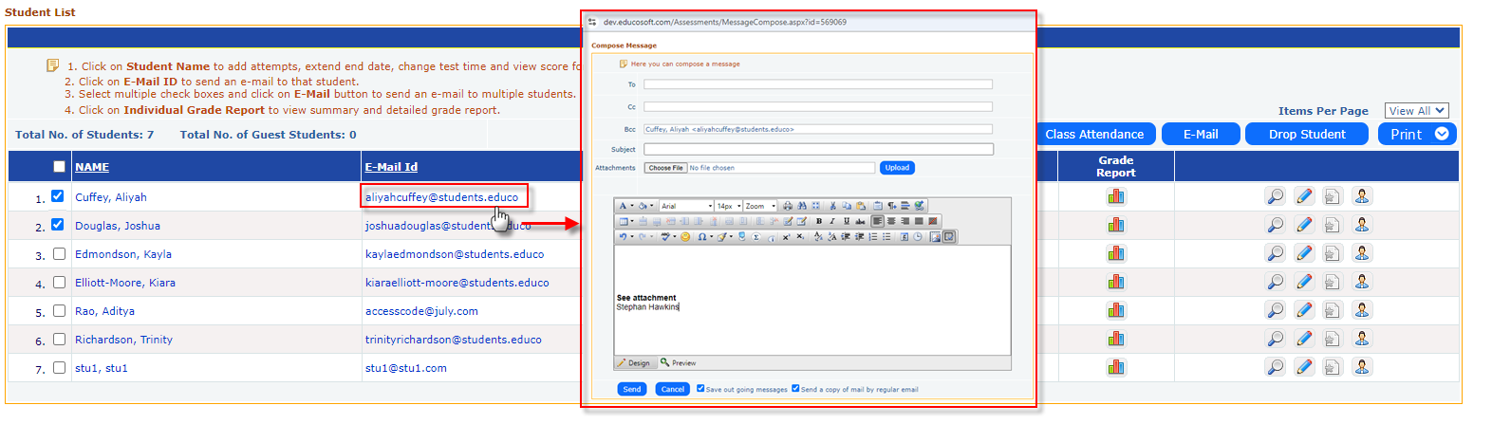Image resolution: width=1492 pixels, height=424 pixels.
Task: Click Bold icon in message editor toolbar
Action: 819,221
